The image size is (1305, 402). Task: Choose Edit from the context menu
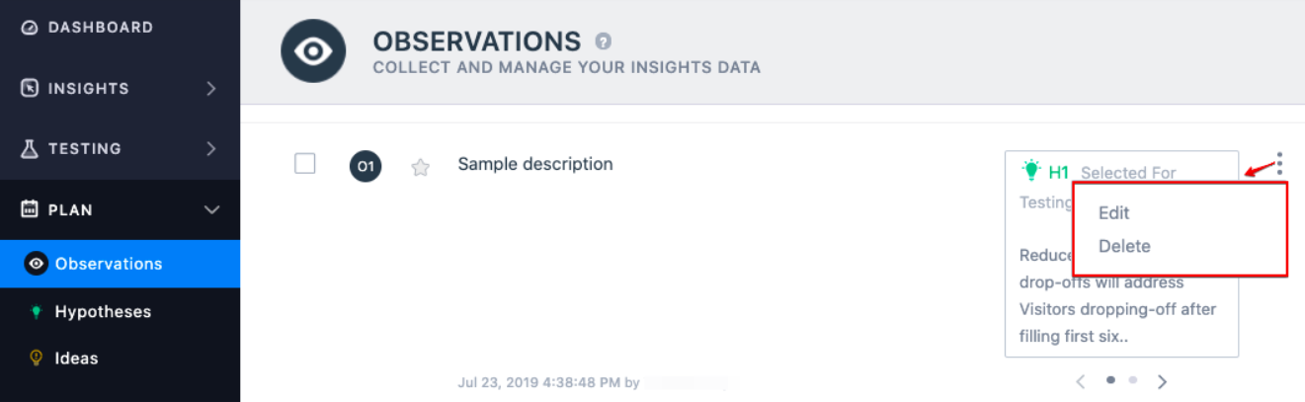pos(1113,212)
